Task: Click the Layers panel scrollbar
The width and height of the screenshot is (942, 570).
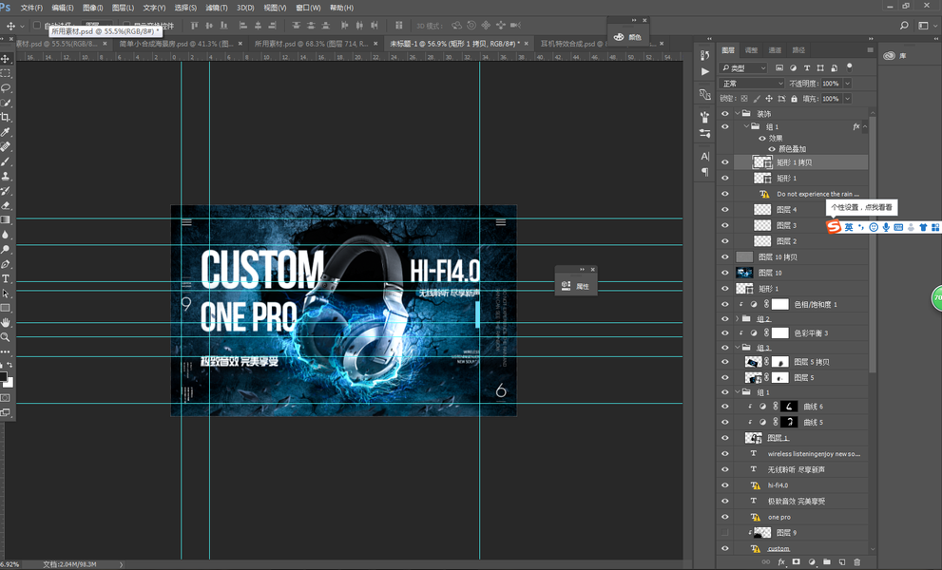Action: pos(872,243)
